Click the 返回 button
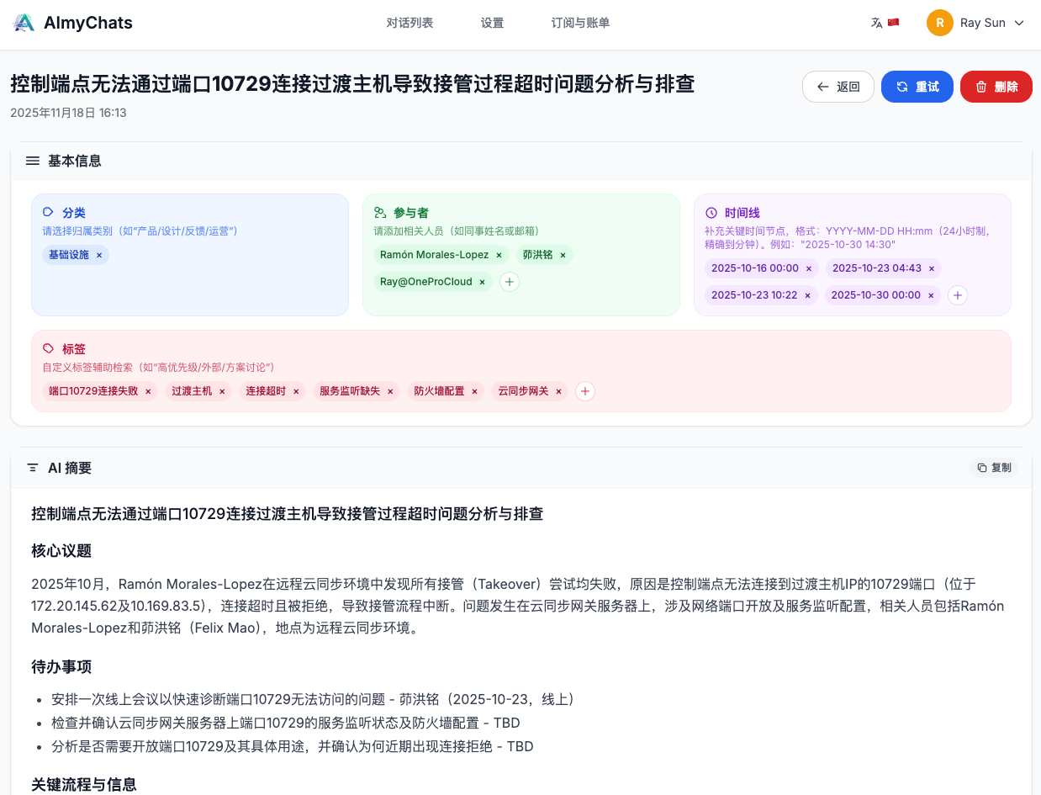 click(x=838, y=86)
